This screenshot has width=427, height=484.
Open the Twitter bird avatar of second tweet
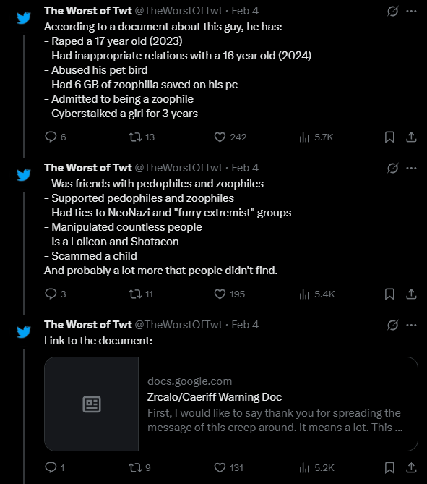24,174
